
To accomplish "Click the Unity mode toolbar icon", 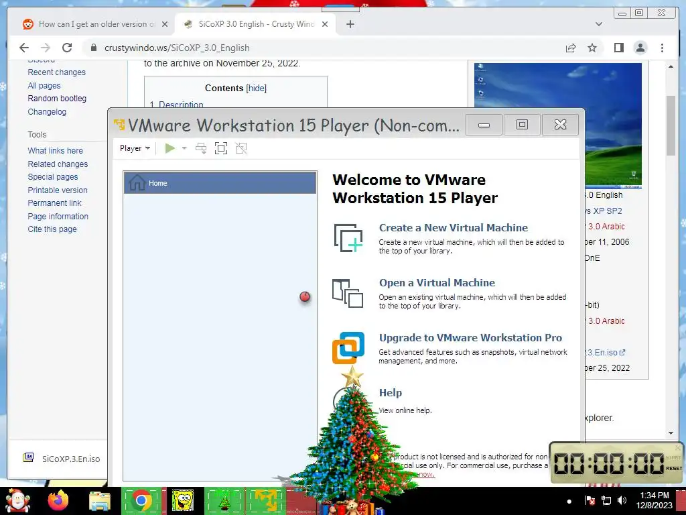I will 241,148.
